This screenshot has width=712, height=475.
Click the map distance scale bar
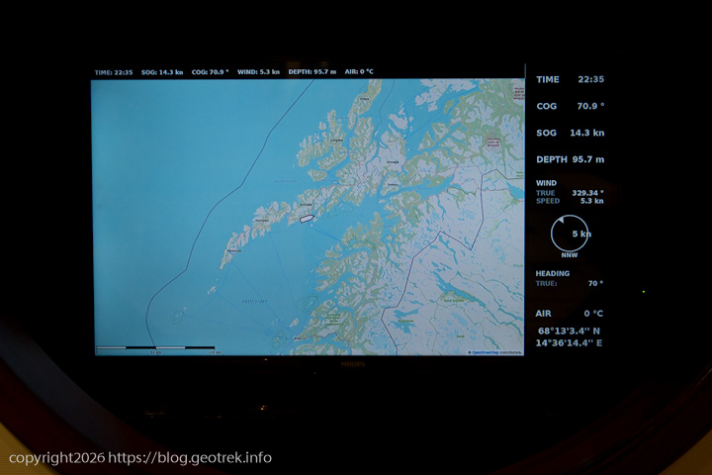click(x=156, y=348)
